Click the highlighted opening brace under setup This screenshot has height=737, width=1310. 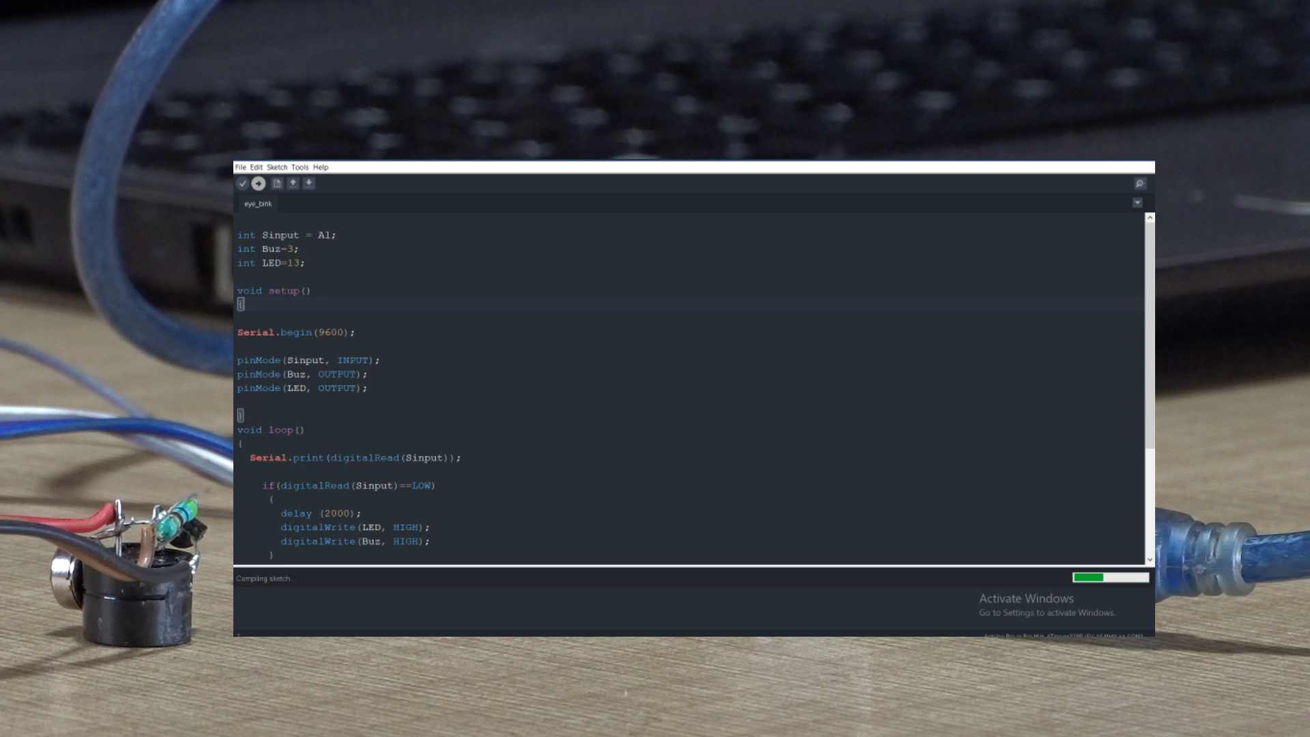coord(240,304)
